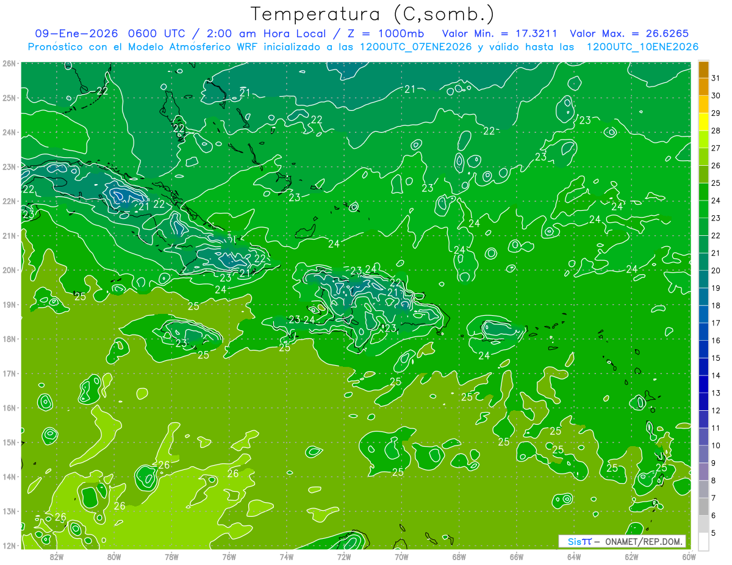Viewport: 732px width, 565px height.
Task: Click the '7' color bar scale value
Action: click(x=714, y=498)
